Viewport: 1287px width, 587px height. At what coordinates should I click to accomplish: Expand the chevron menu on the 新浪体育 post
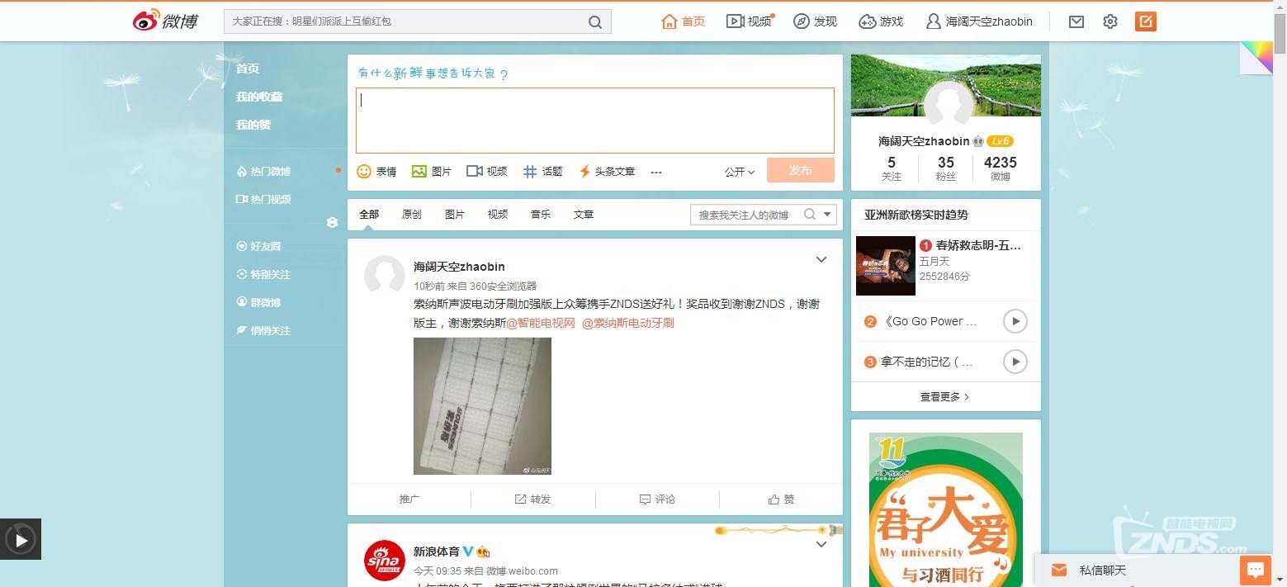pyautogui.click(x=821, y=545)
